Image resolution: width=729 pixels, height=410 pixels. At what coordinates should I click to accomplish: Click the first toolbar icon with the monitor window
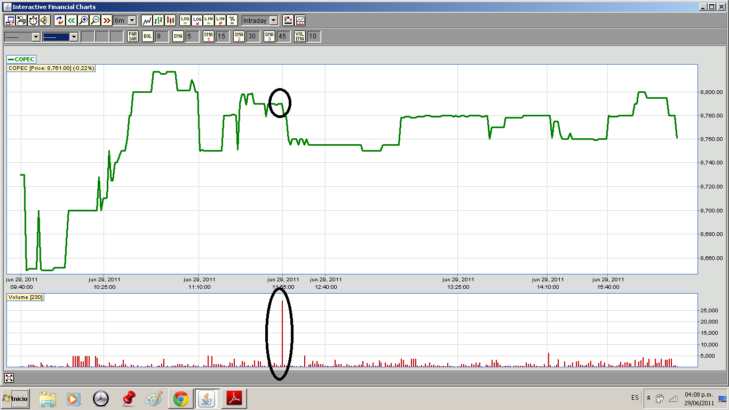coord(10,20)
